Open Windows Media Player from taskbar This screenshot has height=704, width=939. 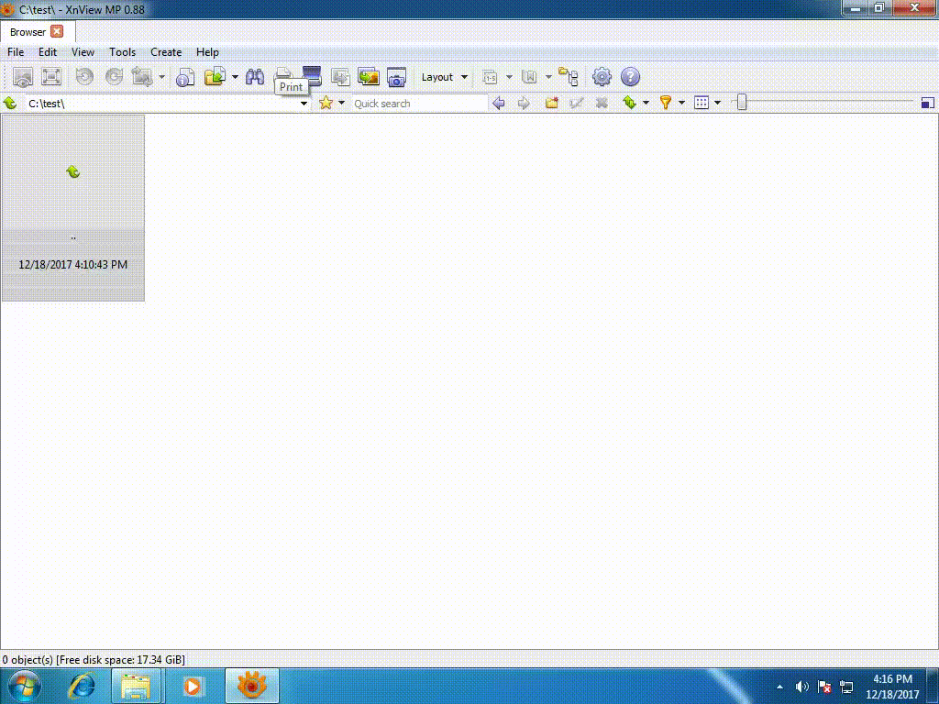[192, 686]
